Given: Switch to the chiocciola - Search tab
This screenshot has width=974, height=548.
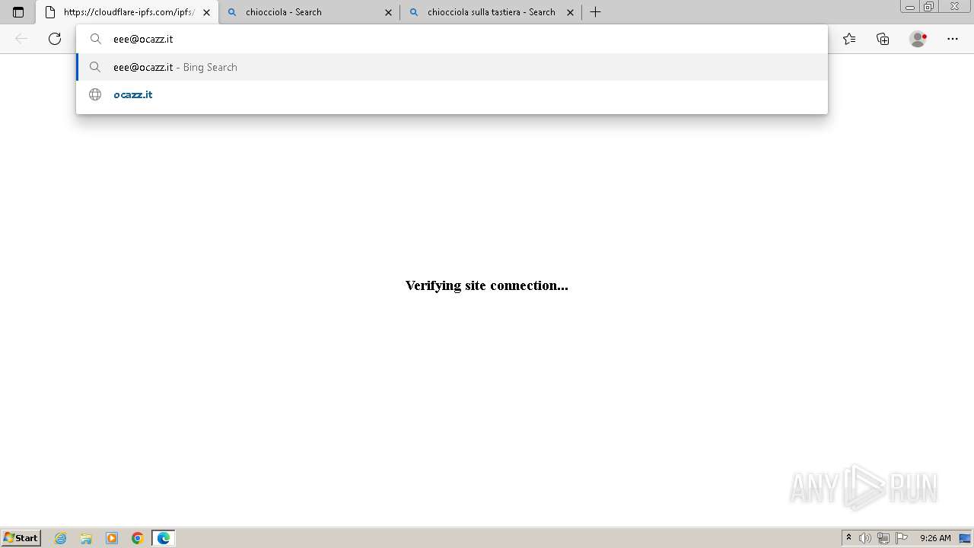Looking at the screenshot, I should (309, 12).
